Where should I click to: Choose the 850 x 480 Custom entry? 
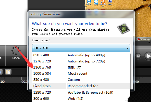(81, 80)
